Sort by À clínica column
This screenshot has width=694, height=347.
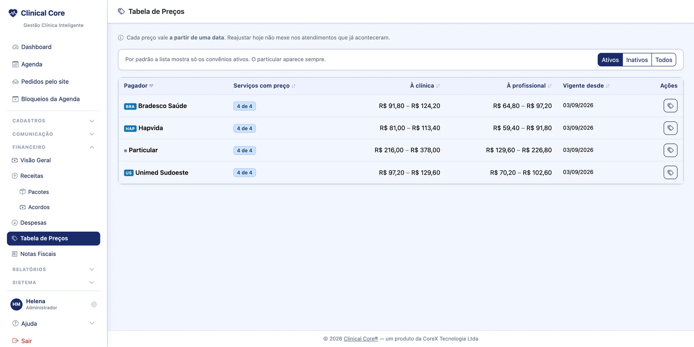(425, 86)
